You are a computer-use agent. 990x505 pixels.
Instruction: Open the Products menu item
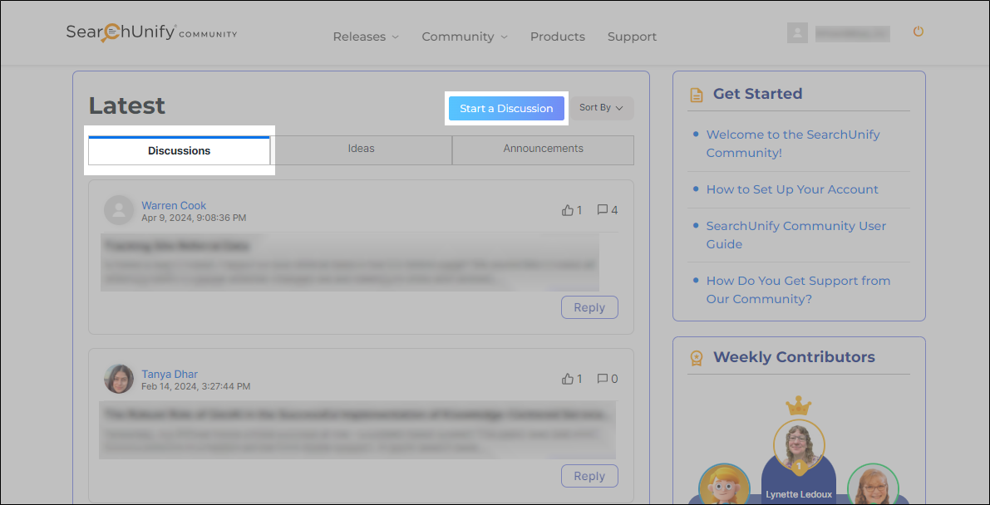(x=557, y=37)
